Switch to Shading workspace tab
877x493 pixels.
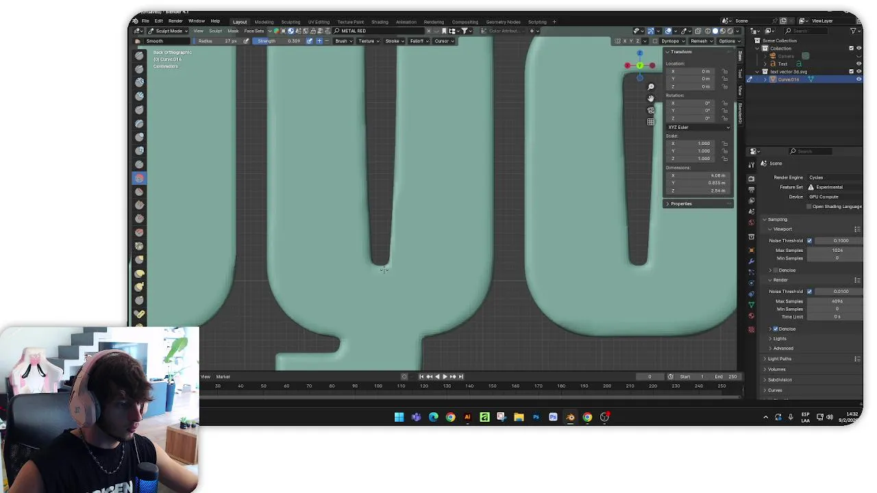point(380,22)
